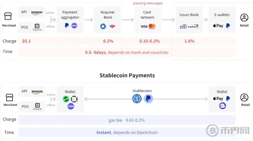Image resolution: width=253 pixels, height=141 pixels.
Task: Select the gas fee 0.01-0.2% charge bar
Action: (127, 120)
